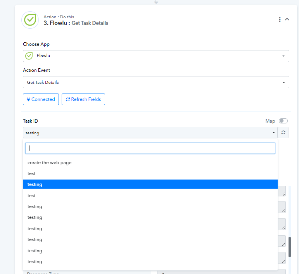Viewport: 299px width, 274px height.
Task: Toggle the Map switch for Task ID
Action: 283,121
